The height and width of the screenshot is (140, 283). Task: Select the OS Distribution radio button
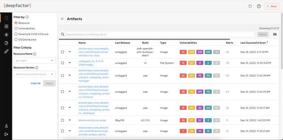click(x=16, y=40)
